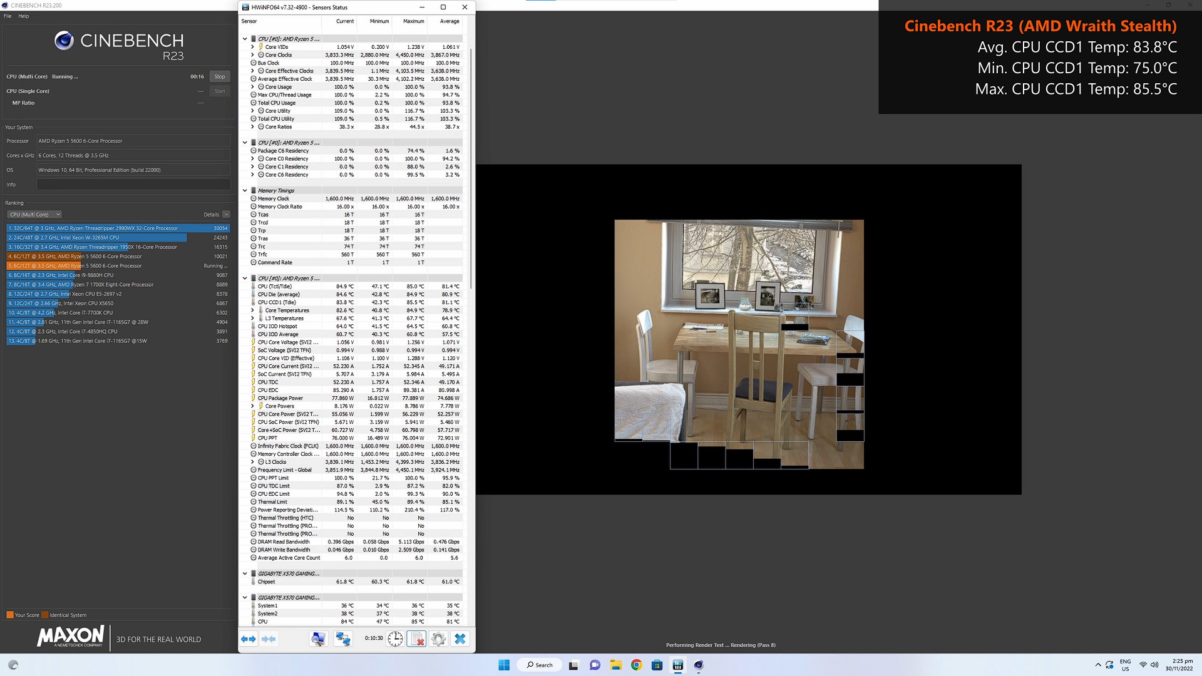1202x676 pixels.
Task: Expand the Core Powers row
Action: click(x=252, y=406)
